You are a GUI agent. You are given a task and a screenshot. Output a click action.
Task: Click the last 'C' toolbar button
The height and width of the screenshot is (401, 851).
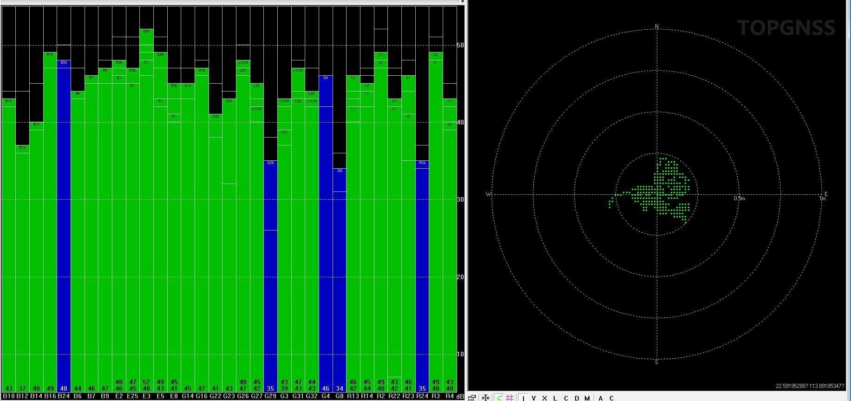(611, 398)
